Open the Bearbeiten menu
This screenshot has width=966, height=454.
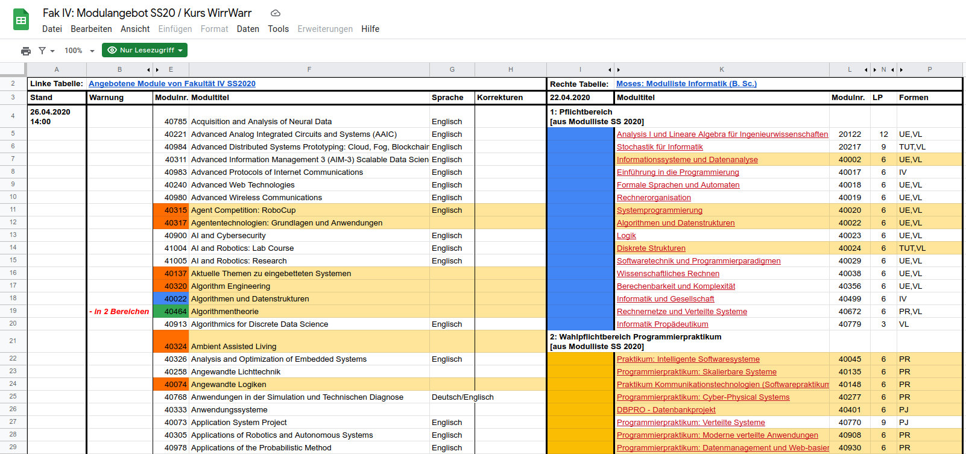91,29
